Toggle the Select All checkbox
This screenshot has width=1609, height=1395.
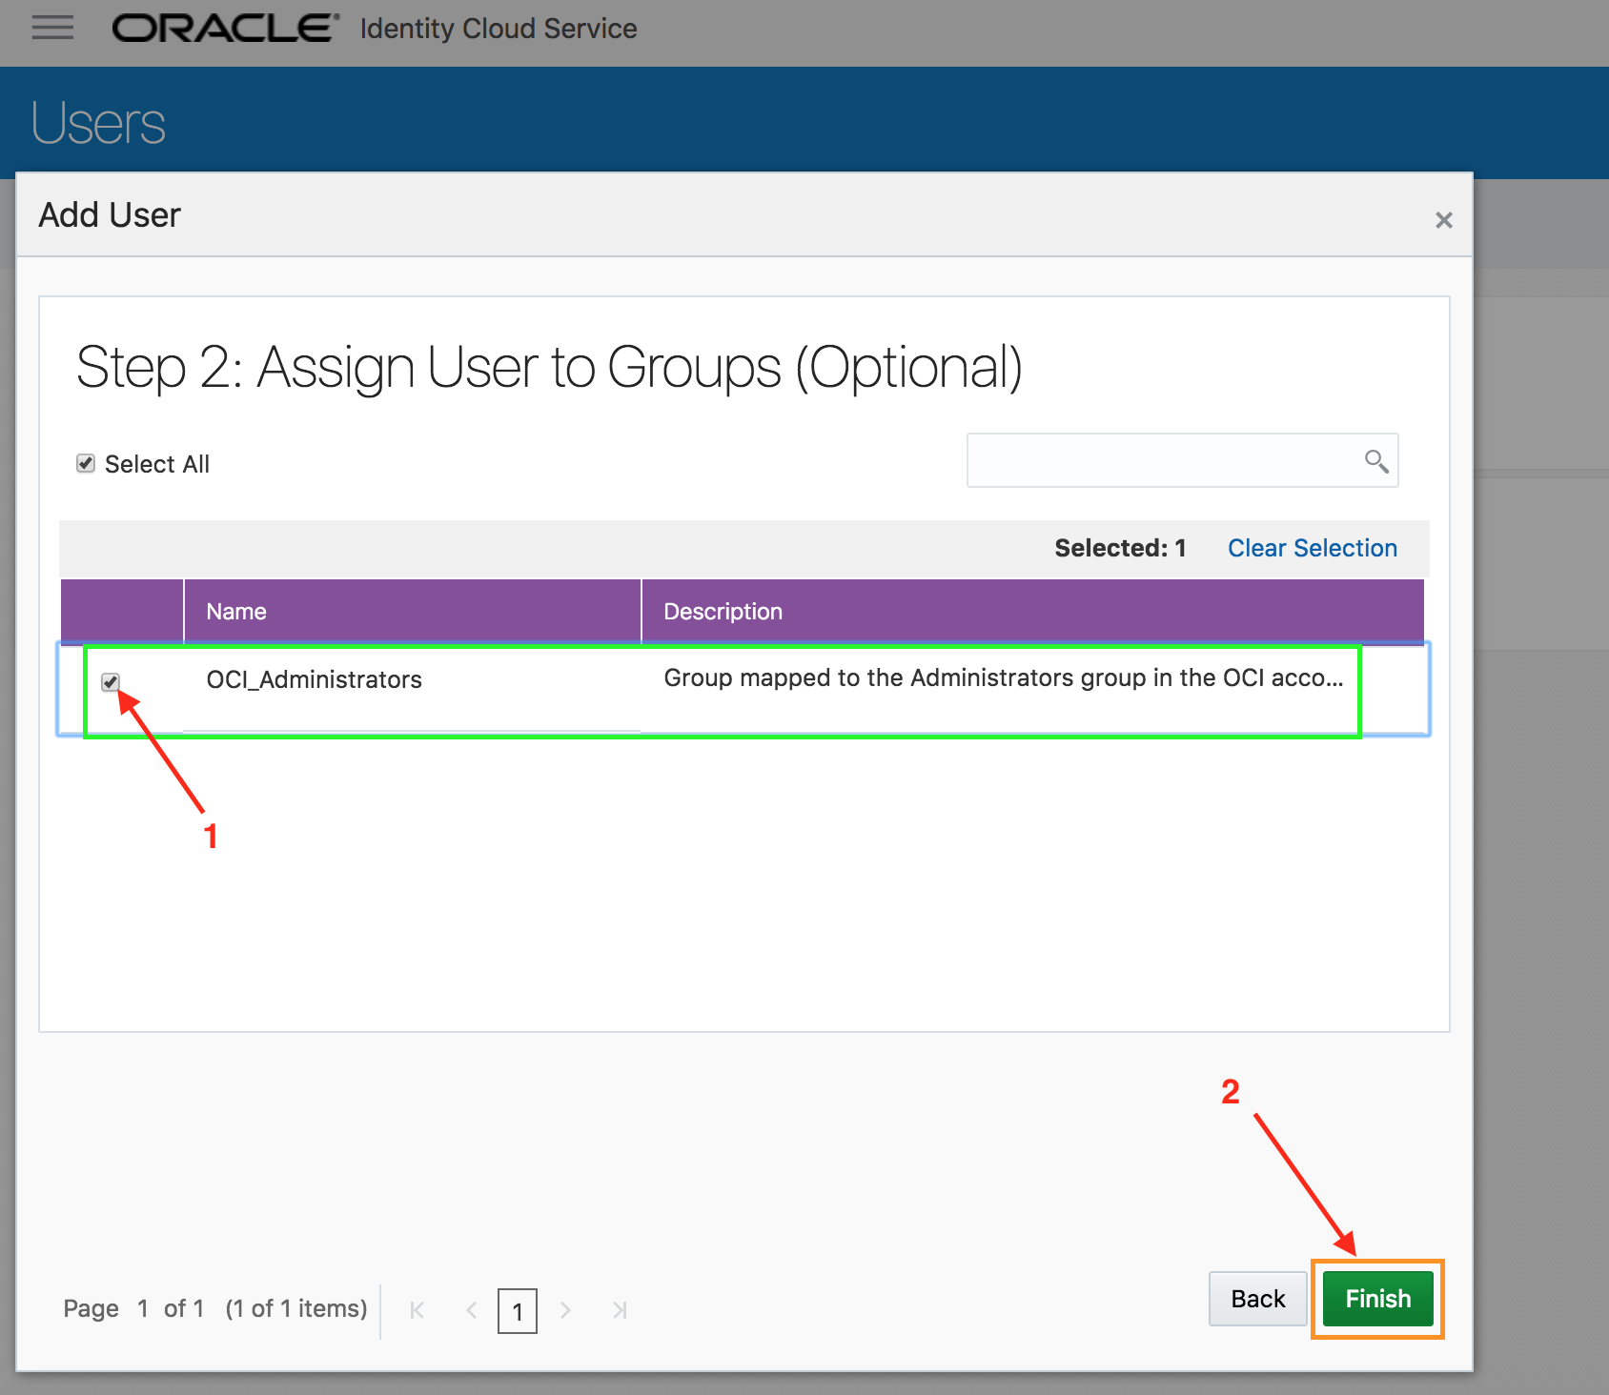click(x=86, y=463)
